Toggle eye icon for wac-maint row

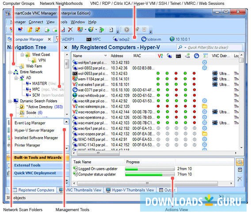tap(215, 123)
